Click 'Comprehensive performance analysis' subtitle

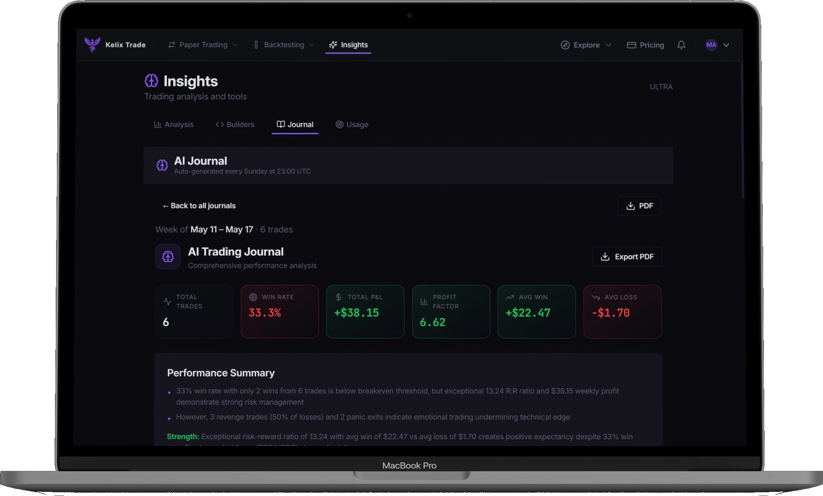click(252, 265)
